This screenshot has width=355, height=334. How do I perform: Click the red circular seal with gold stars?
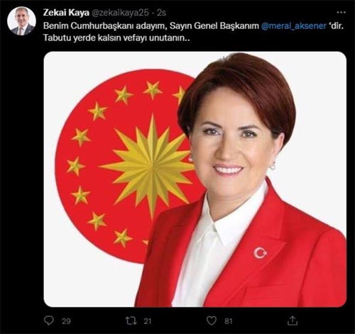tap(130, 166)
